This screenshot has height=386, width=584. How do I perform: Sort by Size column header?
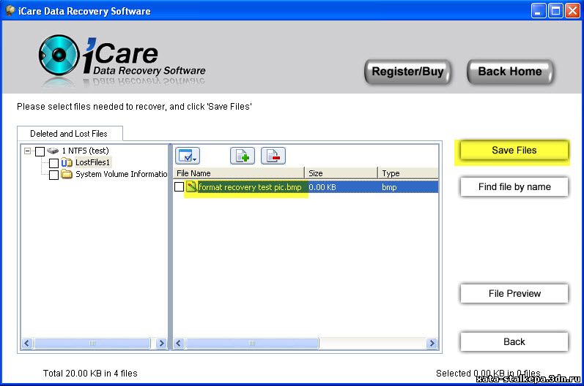tap(341, 173)
